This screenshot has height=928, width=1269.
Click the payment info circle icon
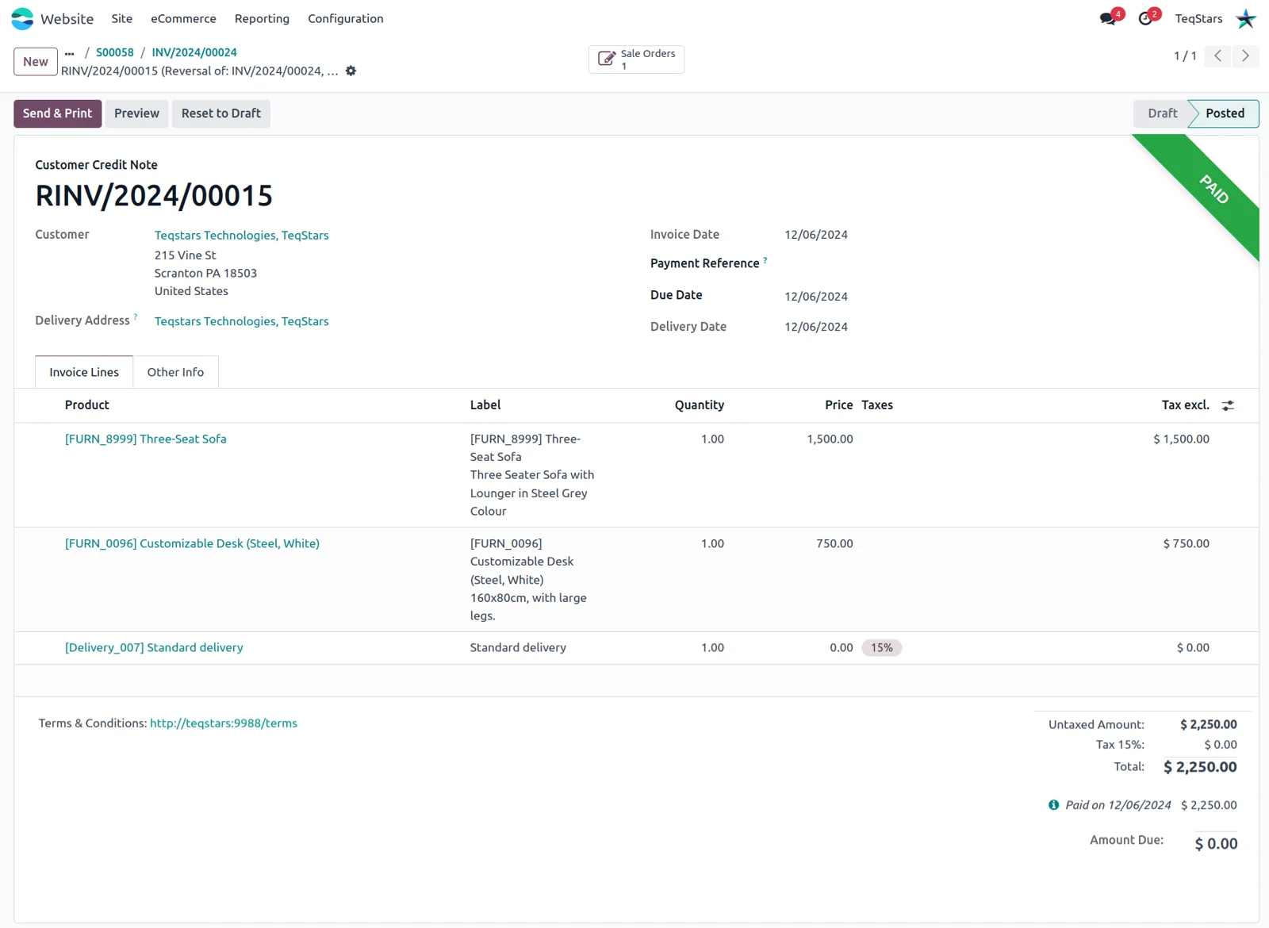1053,805
